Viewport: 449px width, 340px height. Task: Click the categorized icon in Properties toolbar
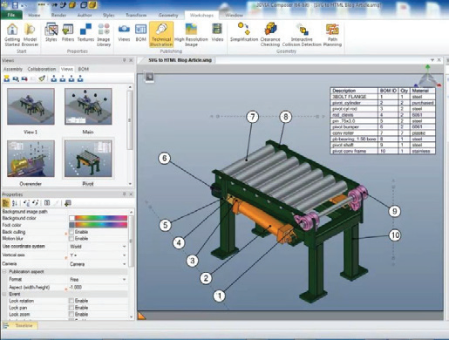coord(6,203)
